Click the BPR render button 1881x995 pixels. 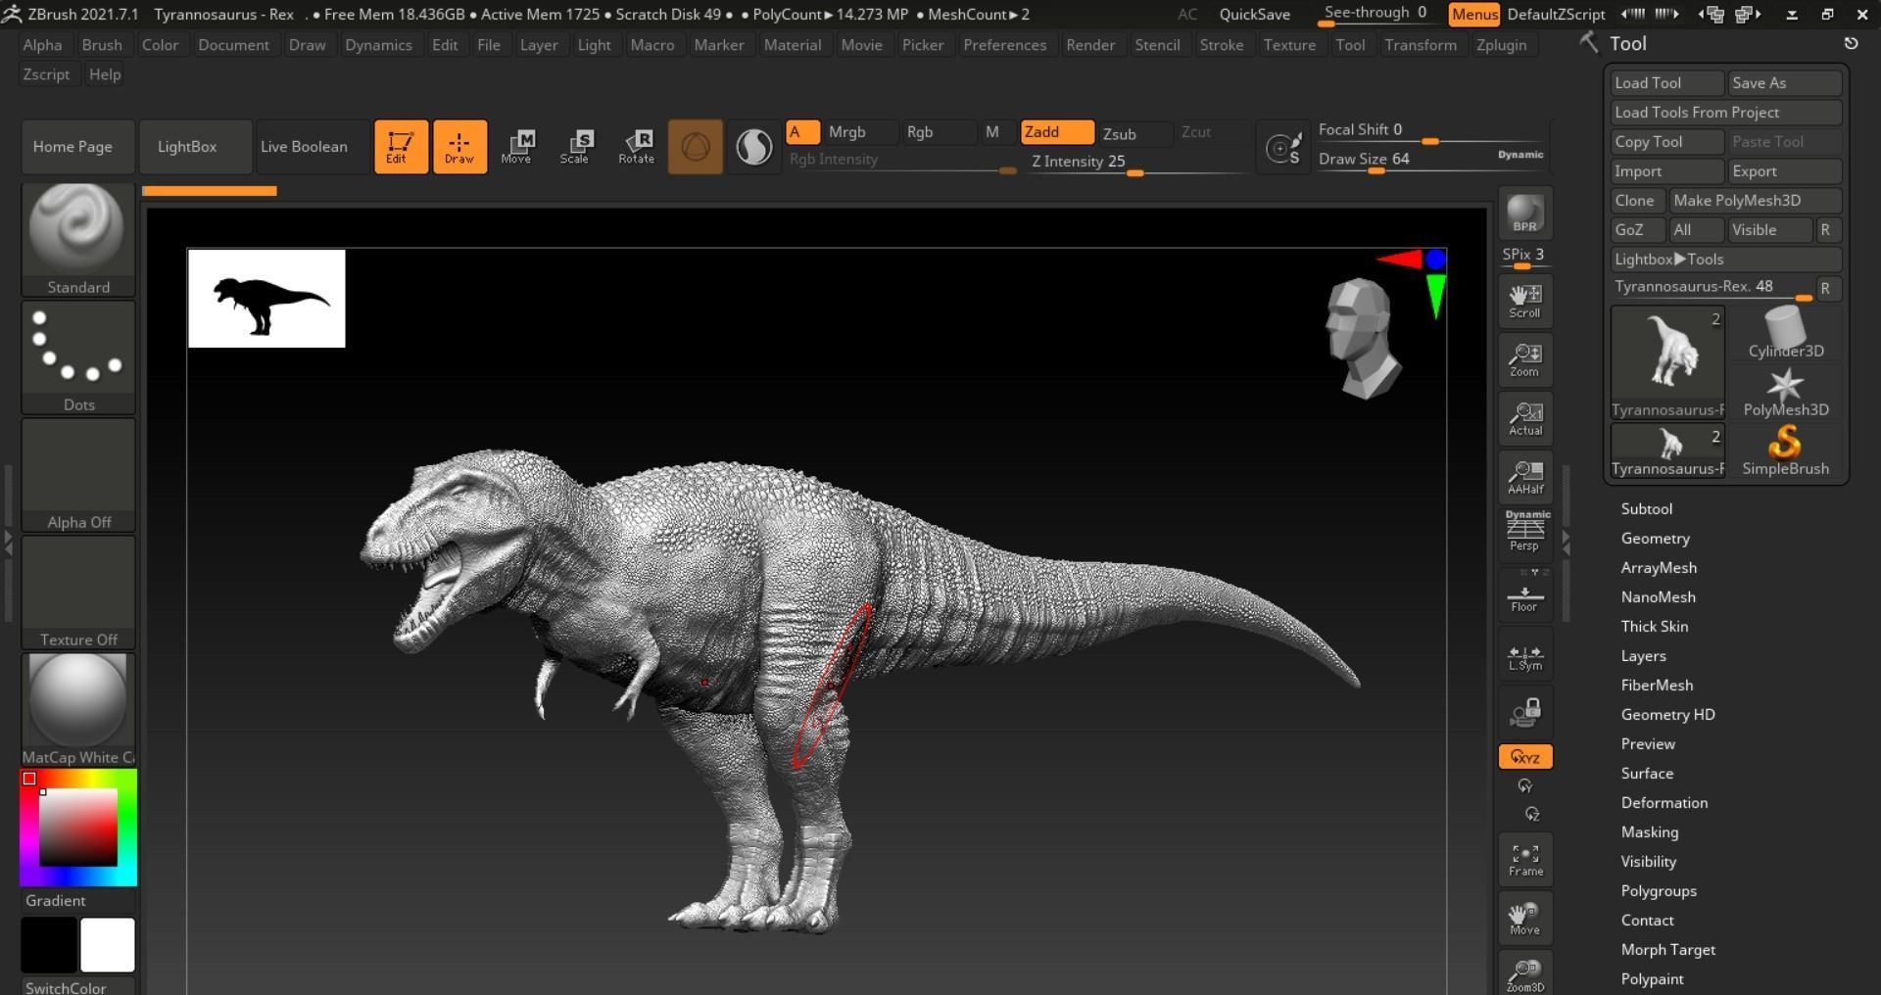(1525, 213)
